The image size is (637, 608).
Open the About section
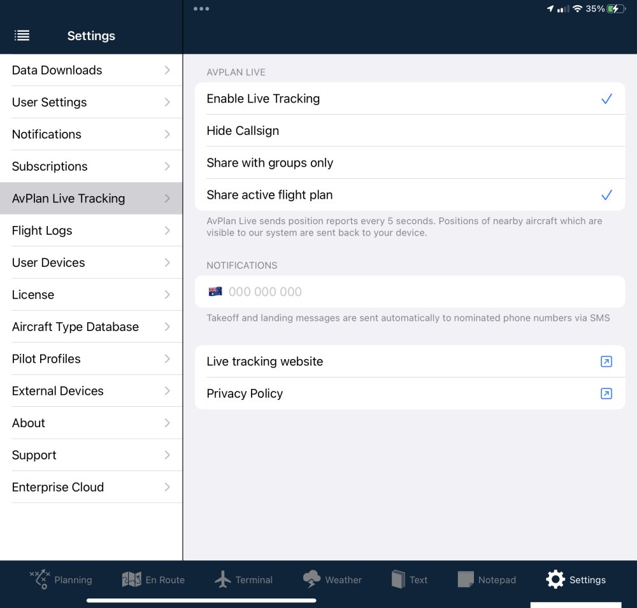click(x=91, y=423)
